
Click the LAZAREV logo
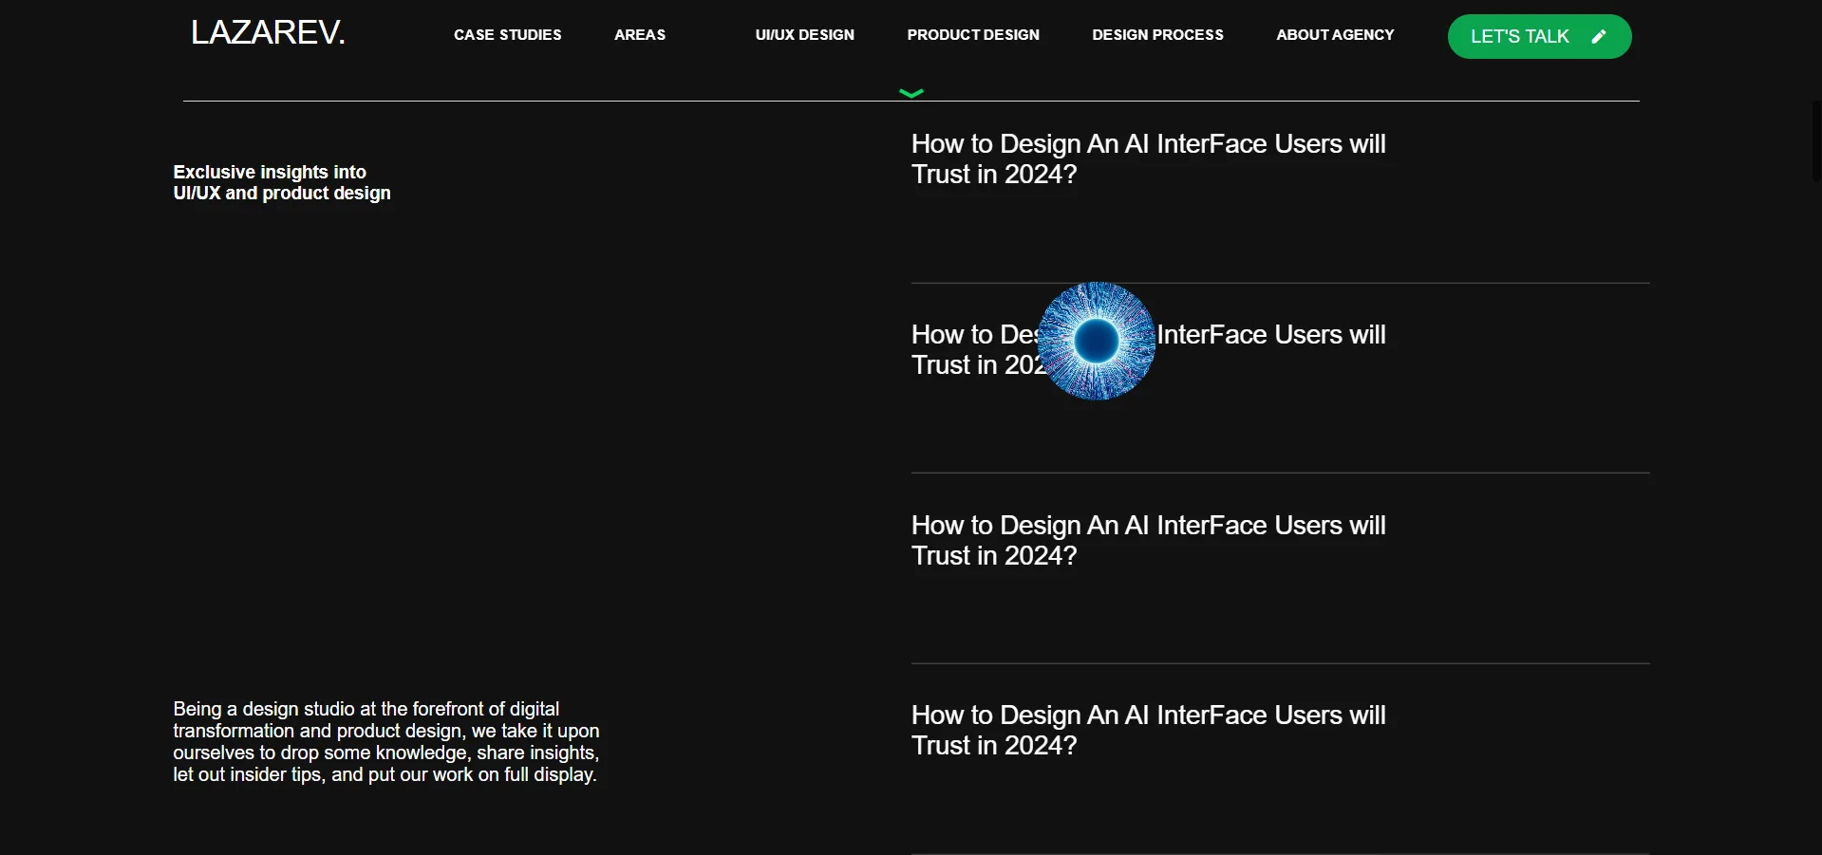(267, 31)
